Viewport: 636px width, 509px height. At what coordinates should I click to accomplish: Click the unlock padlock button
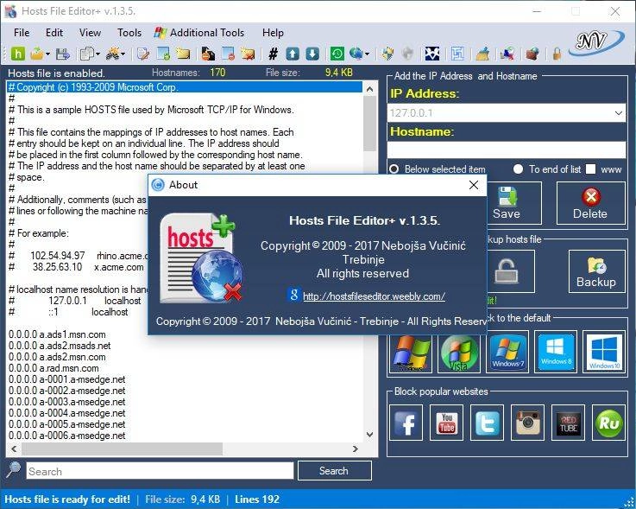(507, 271)
